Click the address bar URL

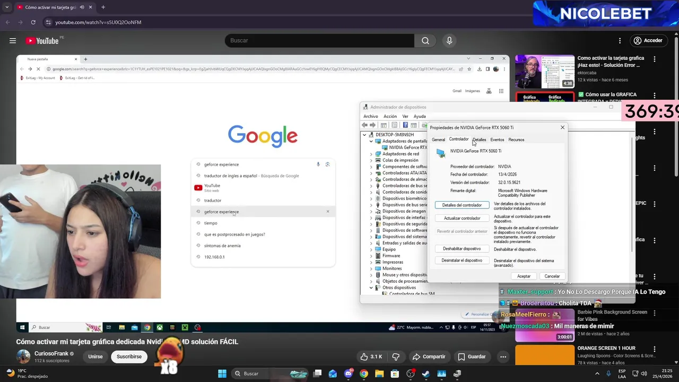click(98, 22)
